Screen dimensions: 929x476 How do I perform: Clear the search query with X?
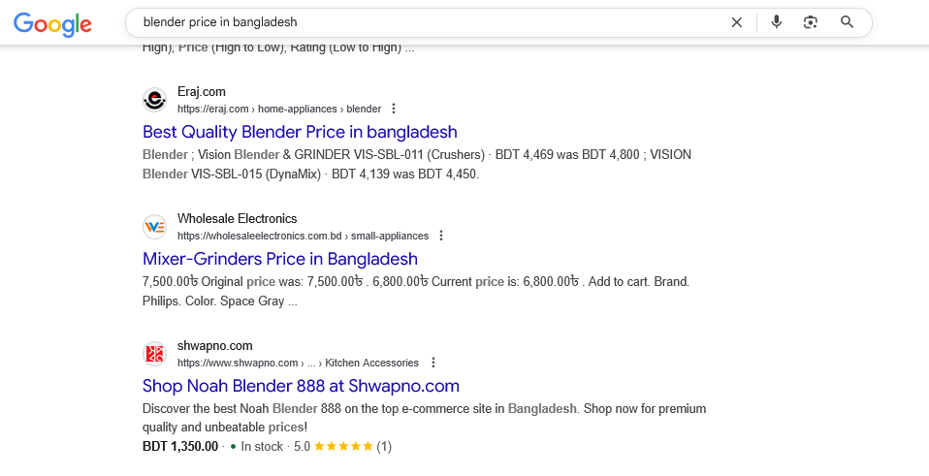737,22
